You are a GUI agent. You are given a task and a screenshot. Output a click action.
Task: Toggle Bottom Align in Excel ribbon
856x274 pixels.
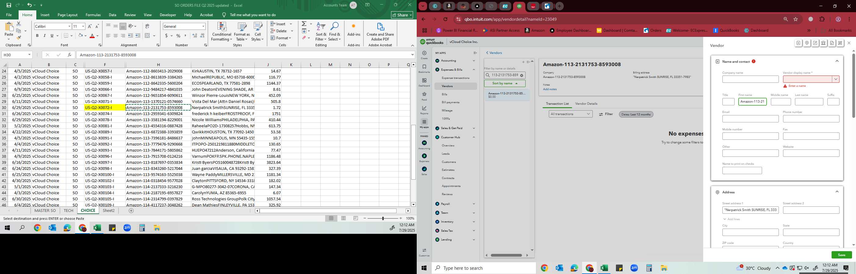(123, 26)
